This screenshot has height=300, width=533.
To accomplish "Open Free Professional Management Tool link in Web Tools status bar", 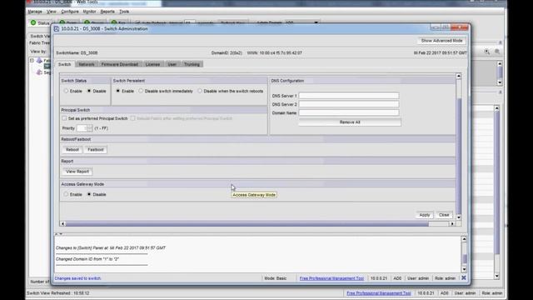I will click(379, 292).
